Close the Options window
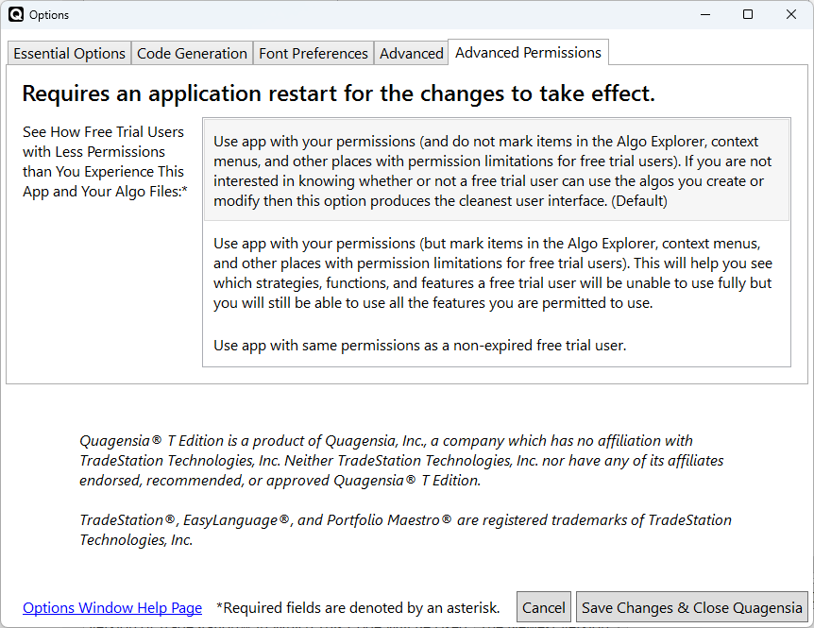Screen dimensions: 814x628 coord(791,14)
